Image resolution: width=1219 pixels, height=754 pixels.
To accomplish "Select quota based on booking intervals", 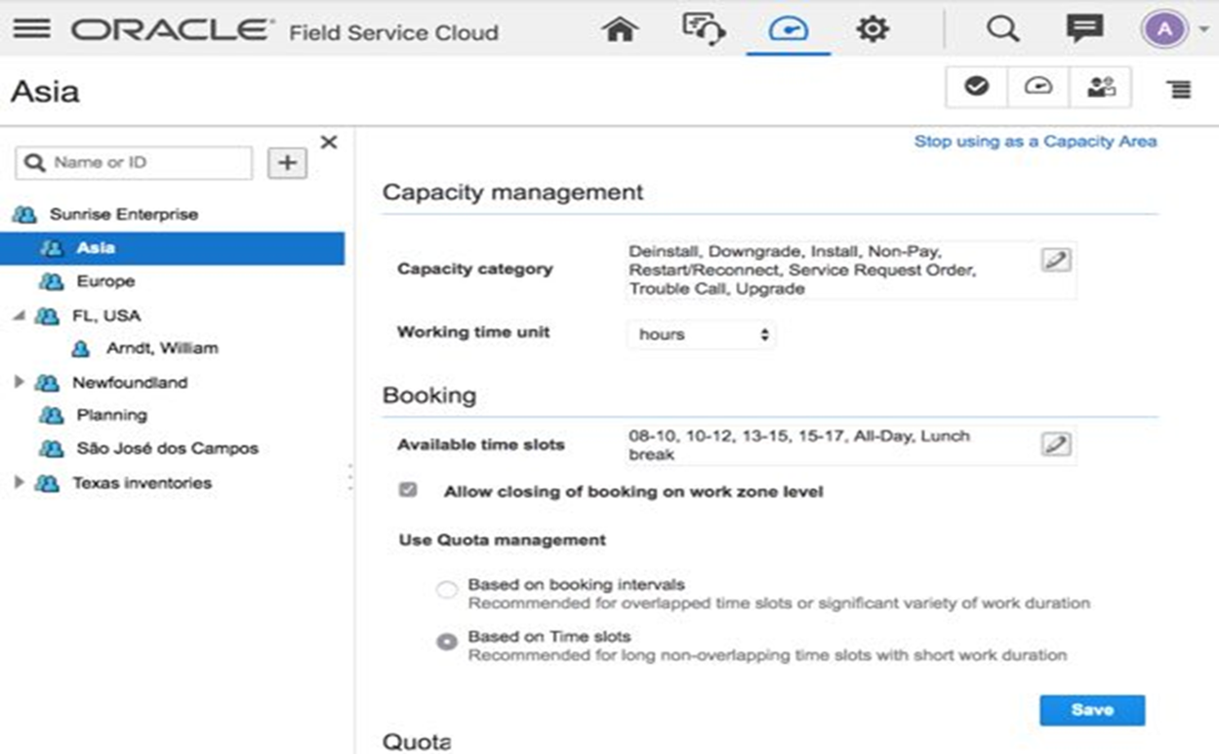I will coord(447,589).
